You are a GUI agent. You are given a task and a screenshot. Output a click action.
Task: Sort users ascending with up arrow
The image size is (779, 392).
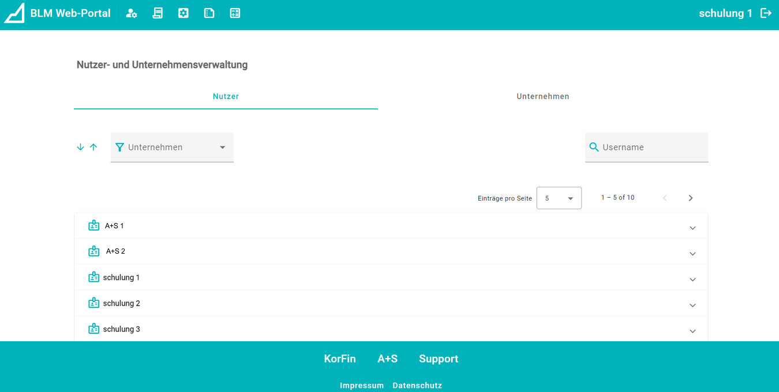point(93,147)
